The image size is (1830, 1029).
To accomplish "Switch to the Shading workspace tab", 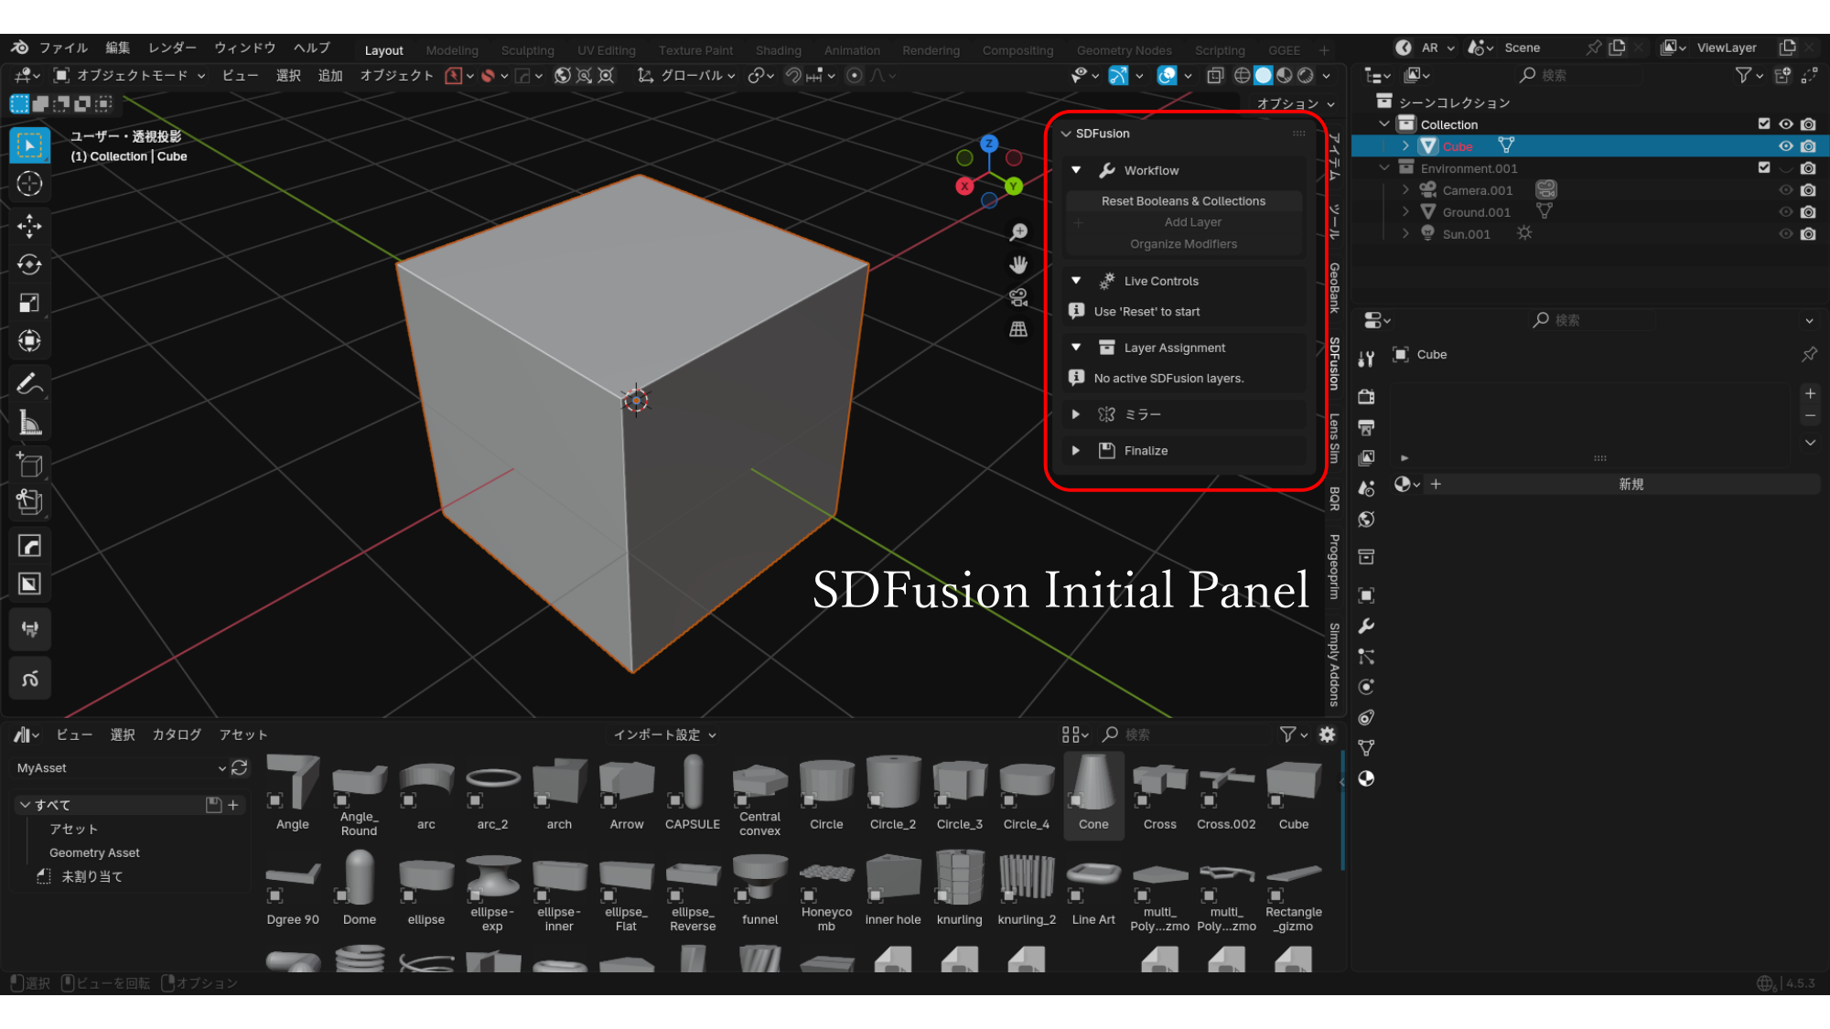I will click(779, 50).
